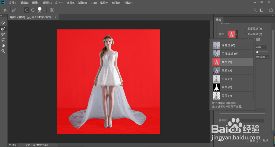Click the Home icon in options bar

click(5, 10)
